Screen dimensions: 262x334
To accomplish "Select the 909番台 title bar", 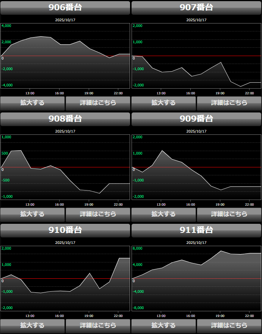I will click(x=196, y=119).
